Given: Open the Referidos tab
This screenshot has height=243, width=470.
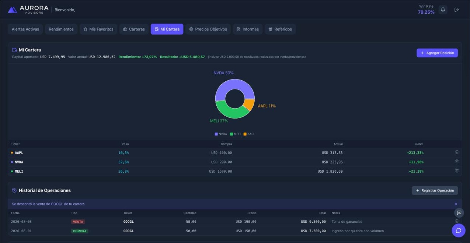Looking at the screenshot, I should [280, 29].
